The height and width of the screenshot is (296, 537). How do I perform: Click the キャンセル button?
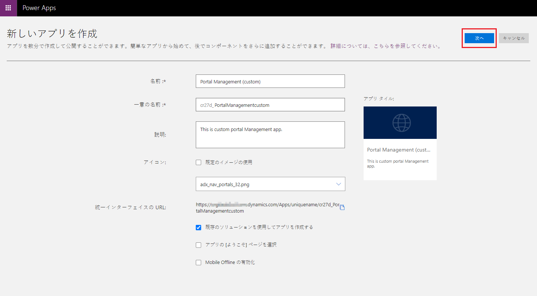coord(514,38)
